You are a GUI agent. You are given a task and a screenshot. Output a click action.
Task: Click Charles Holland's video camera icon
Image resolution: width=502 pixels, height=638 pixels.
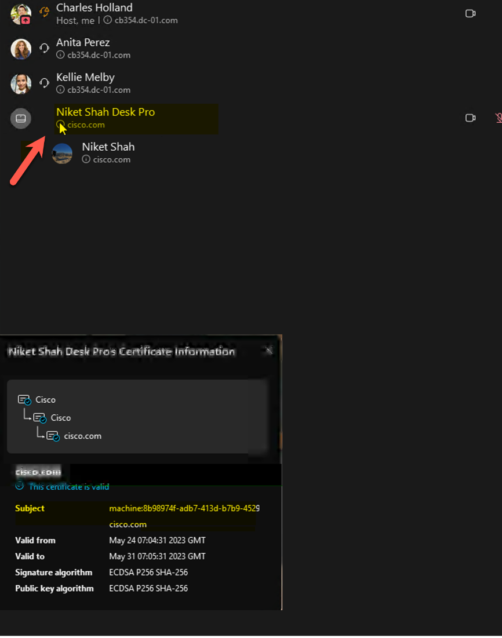pyautogui.click(x=470, y=13)
